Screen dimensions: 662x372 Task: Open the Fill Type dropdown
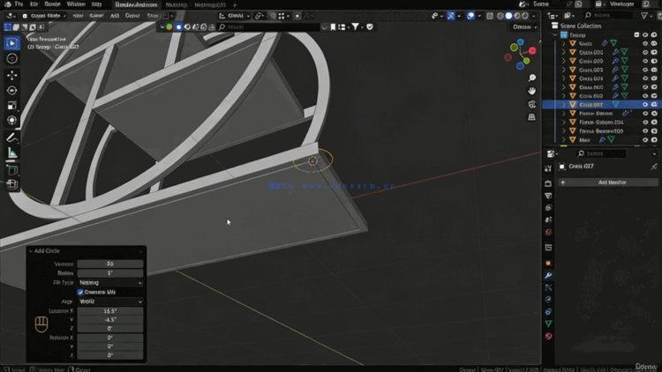(x=110, y=283)
